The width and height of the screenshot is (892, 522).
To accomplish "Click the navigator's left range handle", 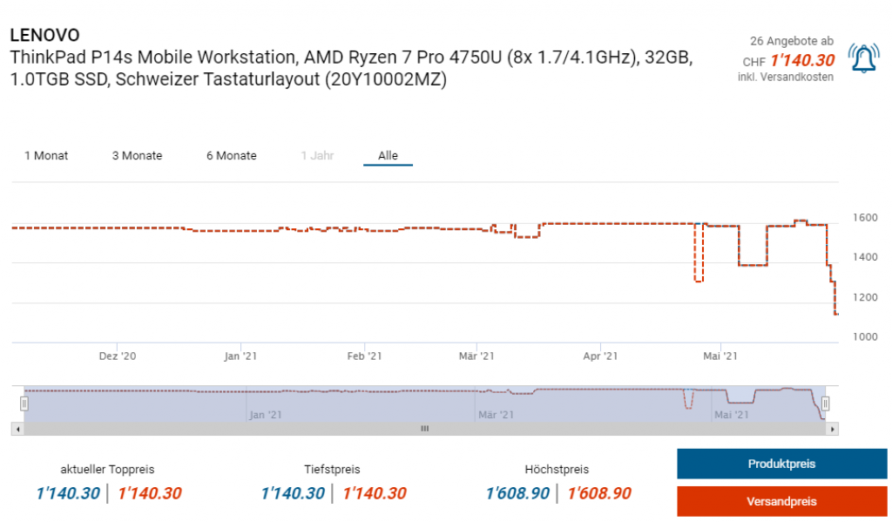I will pos(24,403).
